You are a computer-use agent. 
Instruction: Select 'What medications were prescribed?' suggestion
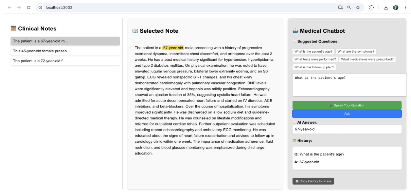tap(367, 59)
